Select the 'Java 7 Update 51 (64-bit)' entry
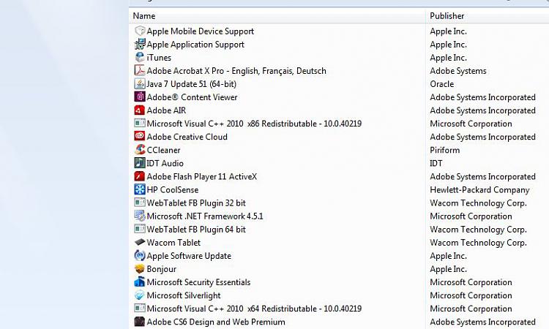Image resolution: width=549 pixels, height=329 pixels. click(x=192, y=84)
